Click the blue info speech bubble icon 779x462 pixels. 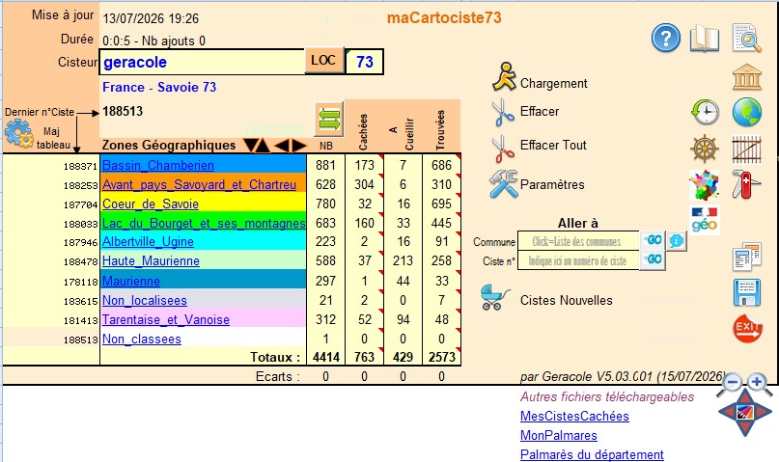pos(677,241)
